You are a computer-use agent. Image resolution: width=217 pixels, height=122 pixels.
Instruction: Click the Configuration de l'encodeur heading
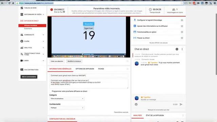[x=62, y=119]
